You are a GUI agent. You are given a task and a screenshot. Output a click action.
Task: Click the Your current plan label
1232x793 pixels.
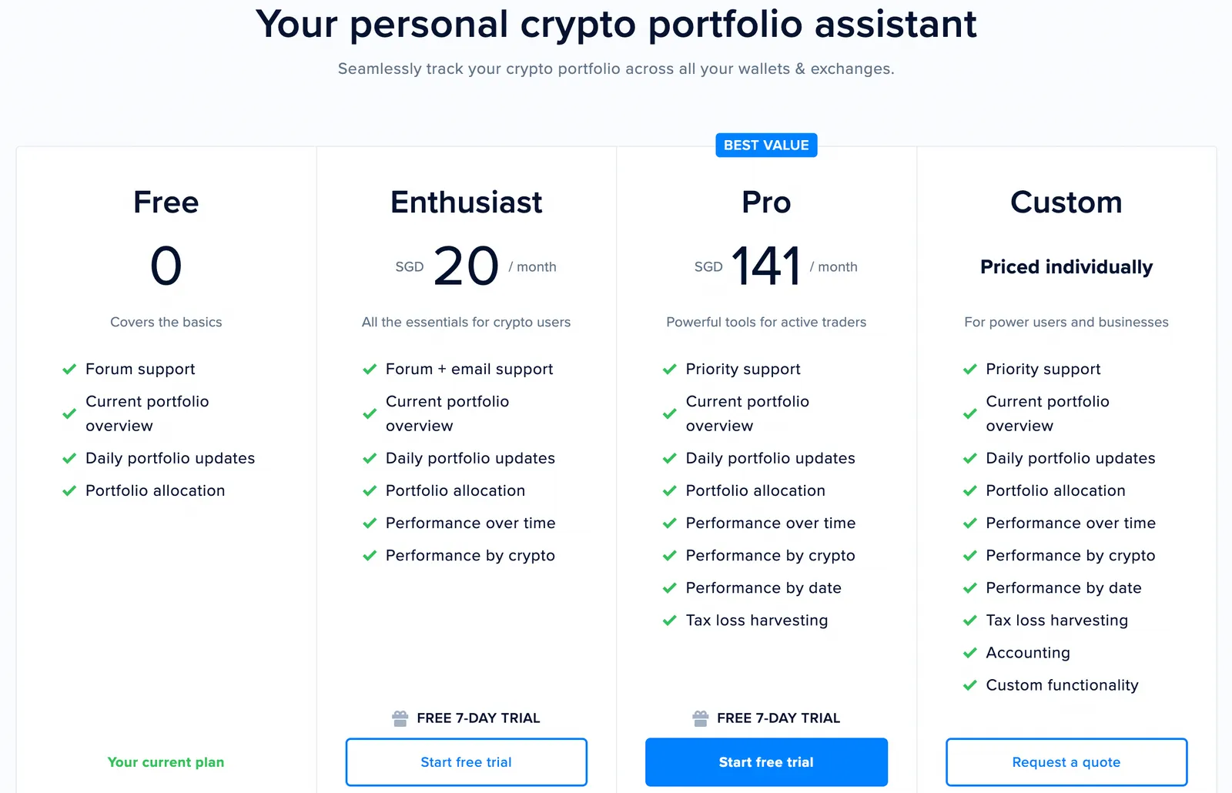pos(166,762)
